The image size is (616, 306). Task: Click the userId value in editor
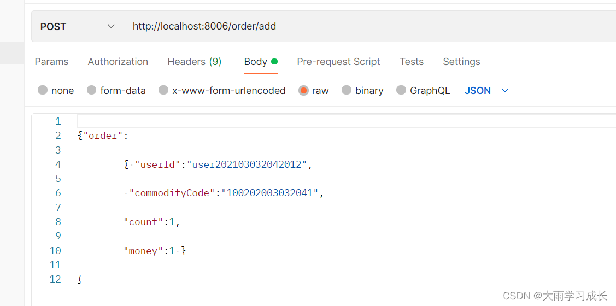(x=247, y=164)
